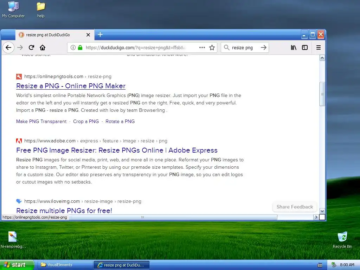Click the vertical scrollbar down arrow
The width and height of the screenshot is (360, 270).
(x=322, y=211)
